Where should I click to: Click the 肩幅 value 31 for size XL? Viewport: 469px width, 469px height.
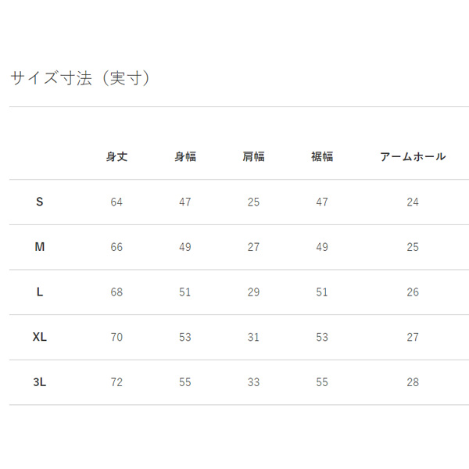(253, 338)
